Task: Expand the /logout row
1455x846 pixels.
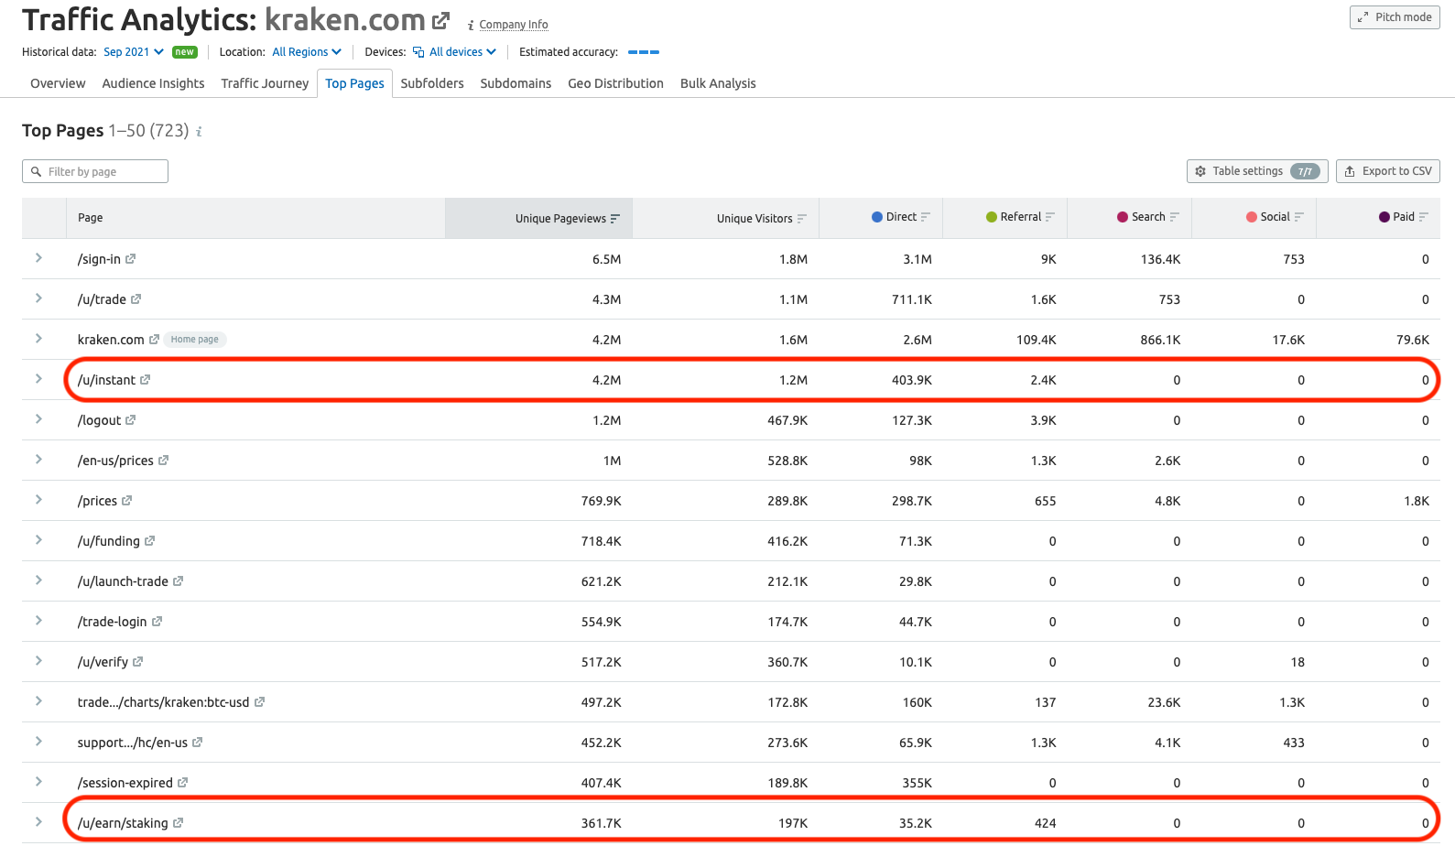Action: point(38,419)
